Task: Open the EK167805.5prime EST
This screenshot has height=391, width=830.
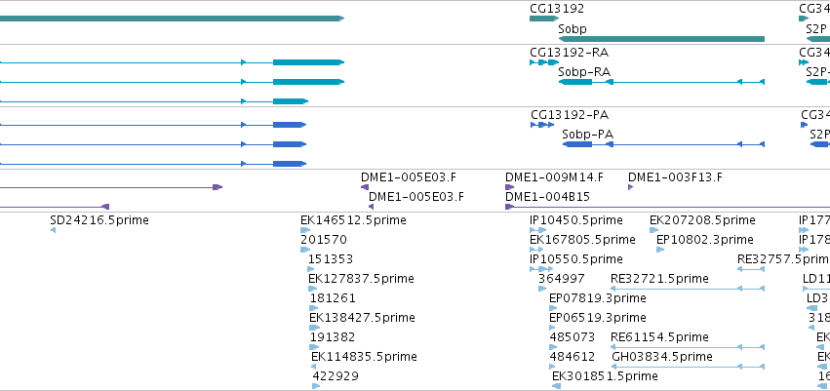Action: [536, 250]
